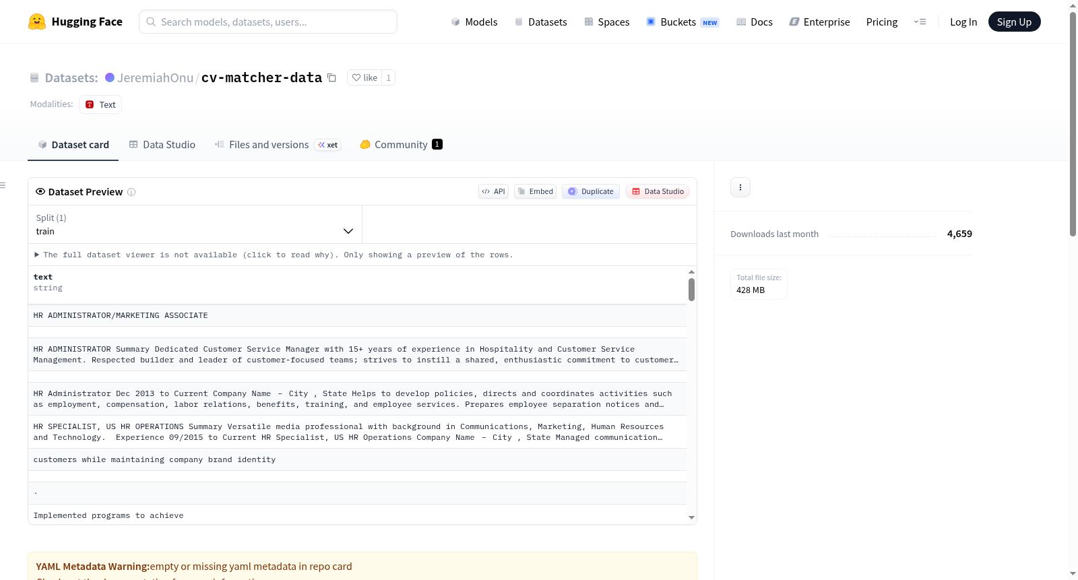Screen dimensions: 1078x580
Task: Click the API button in Dataset Preview
Action: click(493, 191)
